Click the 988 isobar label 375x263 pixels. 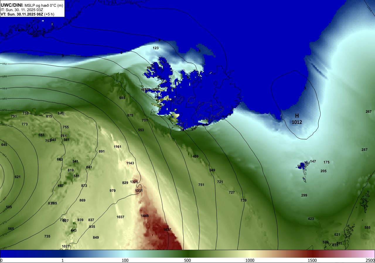[4, 76]
